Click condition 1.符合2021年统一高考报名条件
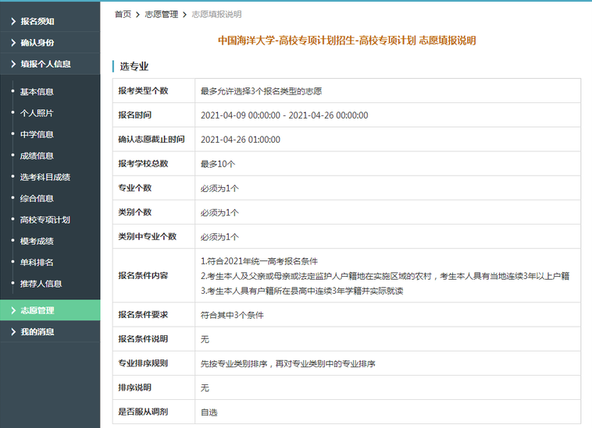This screenshot has width=592, height=428. tap(259, 261)
